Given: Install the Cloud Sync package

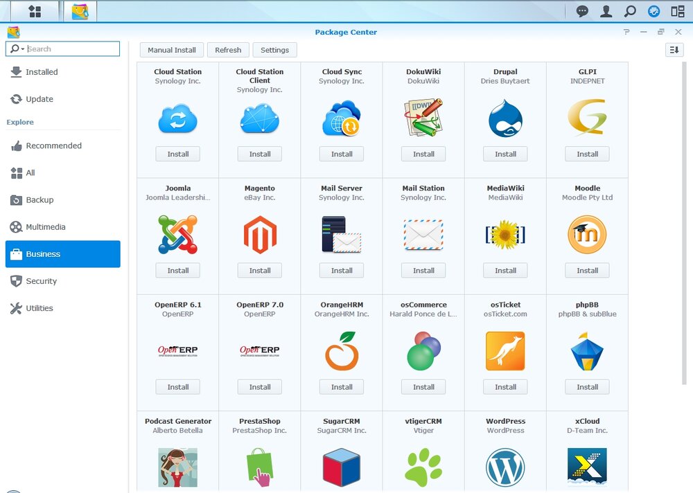Looking at the screenshot, I should 342,154.
